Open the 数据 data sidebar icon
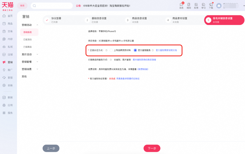245x154 pixels. pyautogui.click(x=4, y=97)
